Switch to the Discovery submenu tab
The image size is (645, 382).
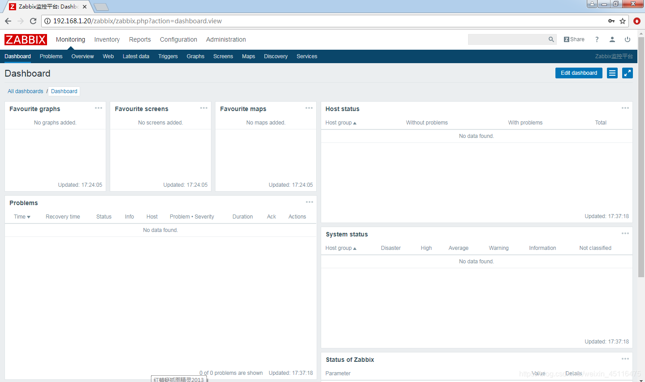pyautogui.click(x=276, y=56)
